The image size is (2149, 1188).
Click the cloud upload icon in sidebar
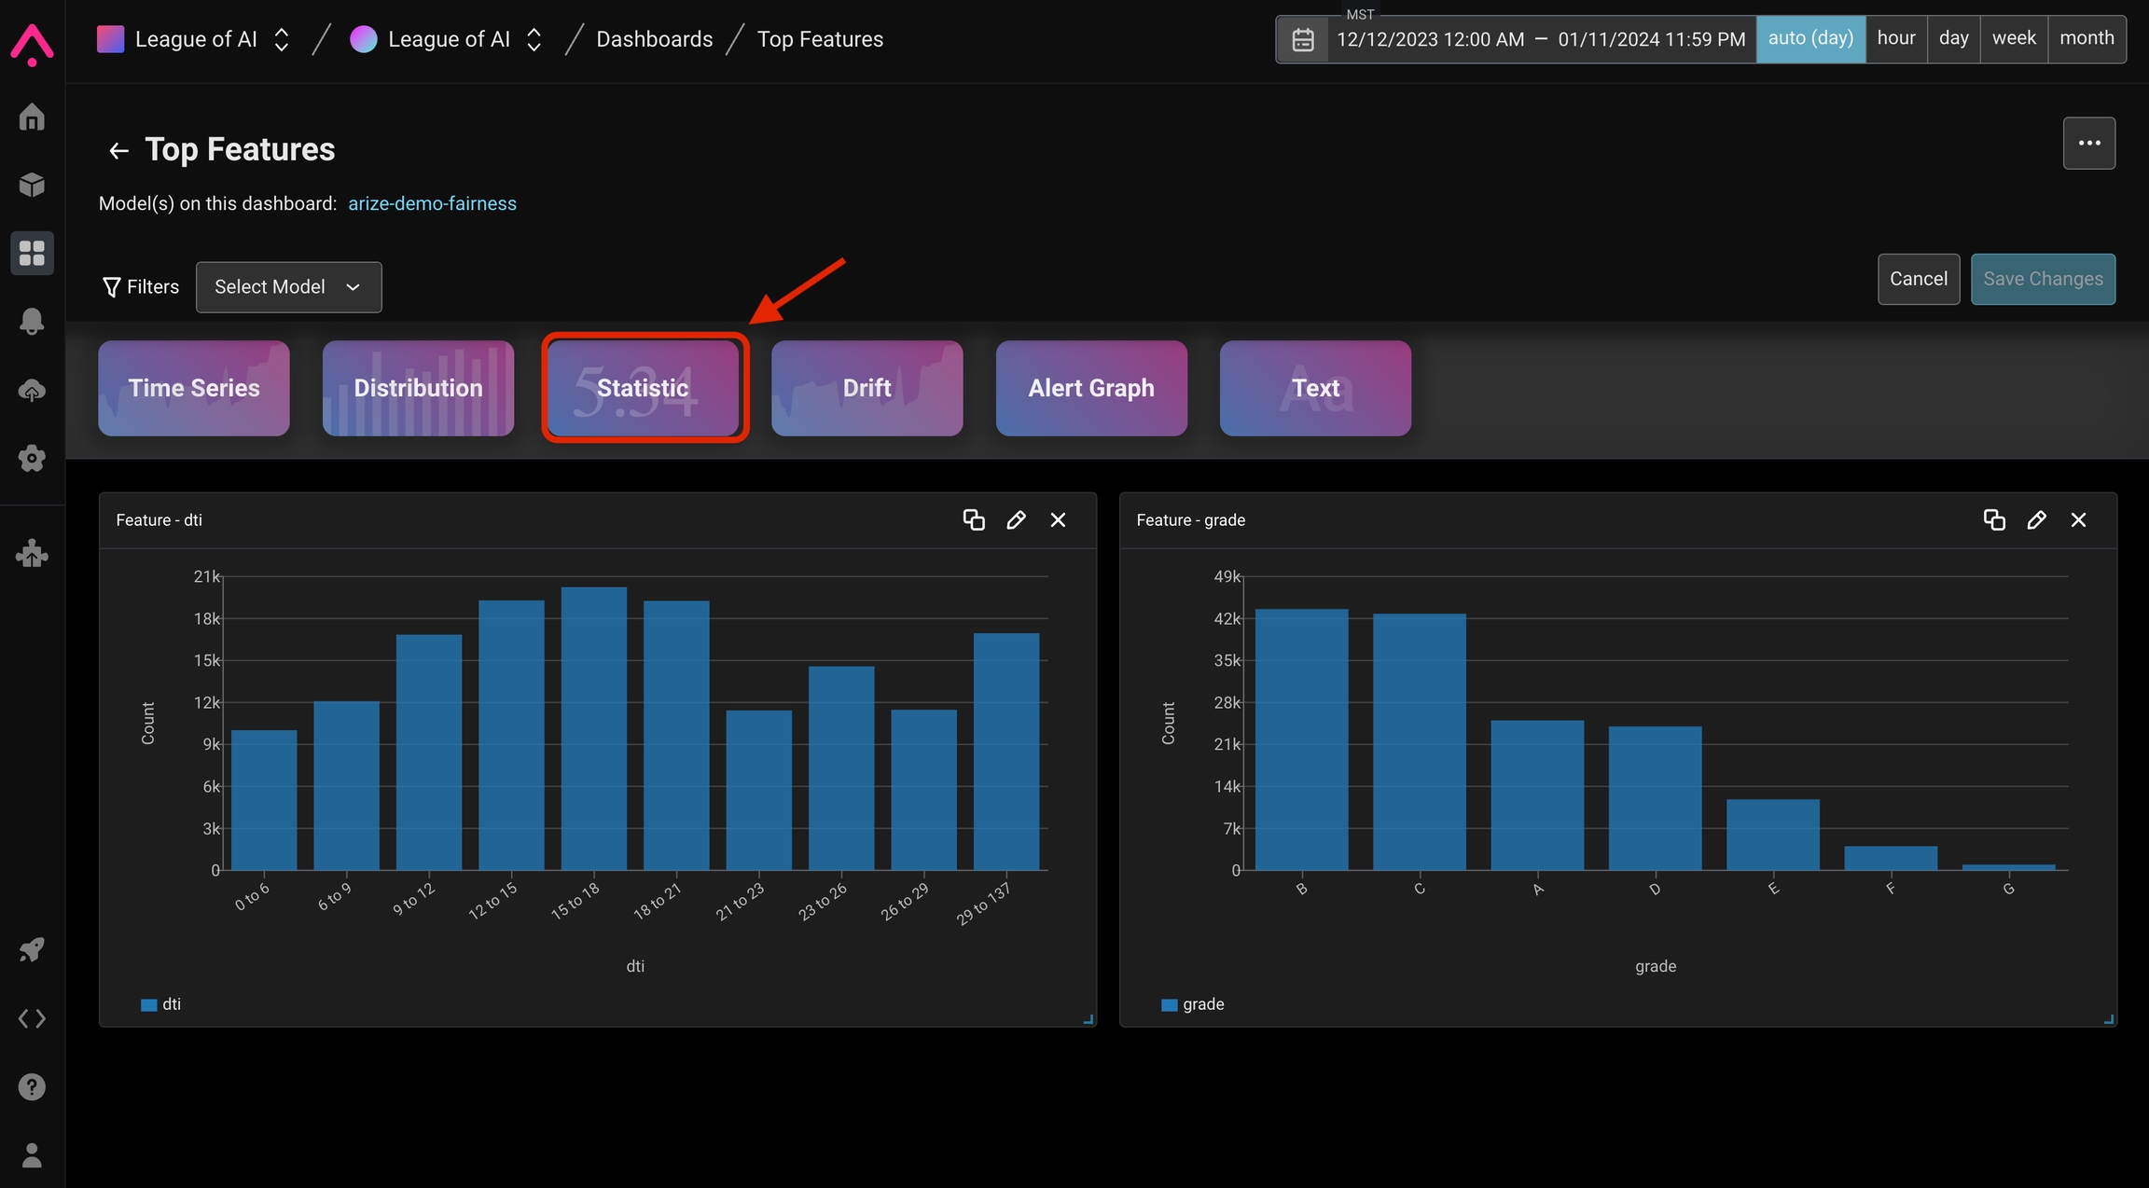coord(32,390)
